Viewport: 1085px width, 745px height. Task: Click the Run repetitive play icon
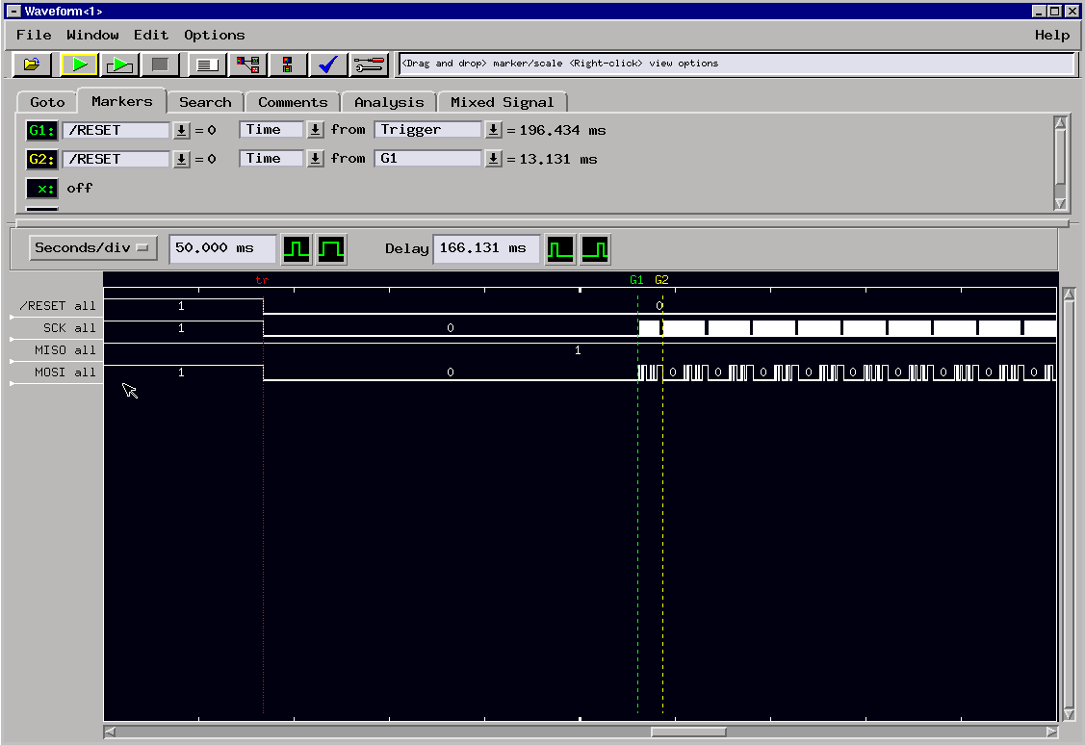tap(119, 64)
